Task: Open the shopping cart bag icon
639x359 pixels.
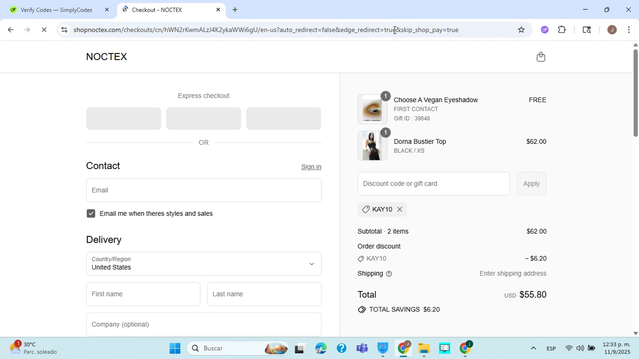Action: pyautogui.click(x=541, y=57)
